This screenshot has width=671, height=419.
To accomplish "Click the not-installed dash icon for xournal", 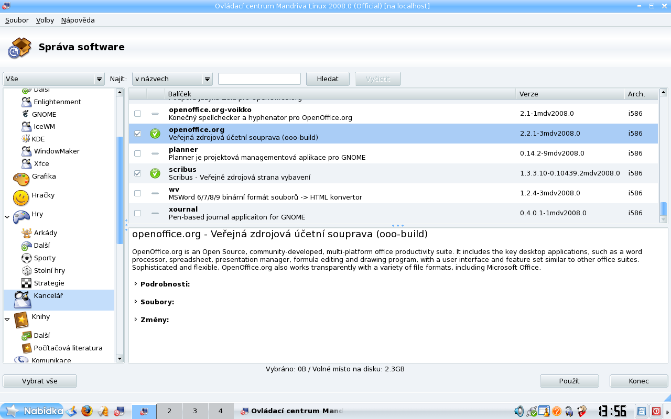I will coord(155,213).
